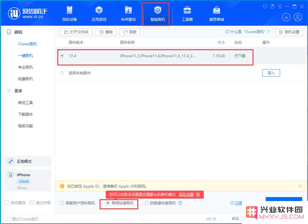308x224 pixels.
Task: Click the 固件版本 column header
Action: click(76, 42)
